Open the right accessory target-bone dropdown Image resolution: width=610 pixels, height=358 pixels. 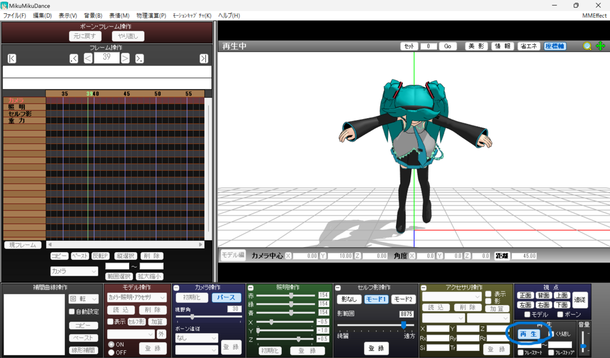(488, 318)
